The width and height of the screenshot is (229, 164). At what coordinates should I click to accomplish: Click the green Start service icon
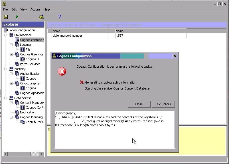16,17
